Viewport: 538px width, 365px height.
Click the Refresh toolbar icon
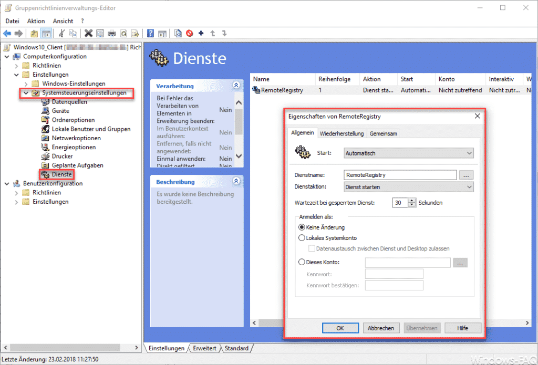click(x=122, y=33)
